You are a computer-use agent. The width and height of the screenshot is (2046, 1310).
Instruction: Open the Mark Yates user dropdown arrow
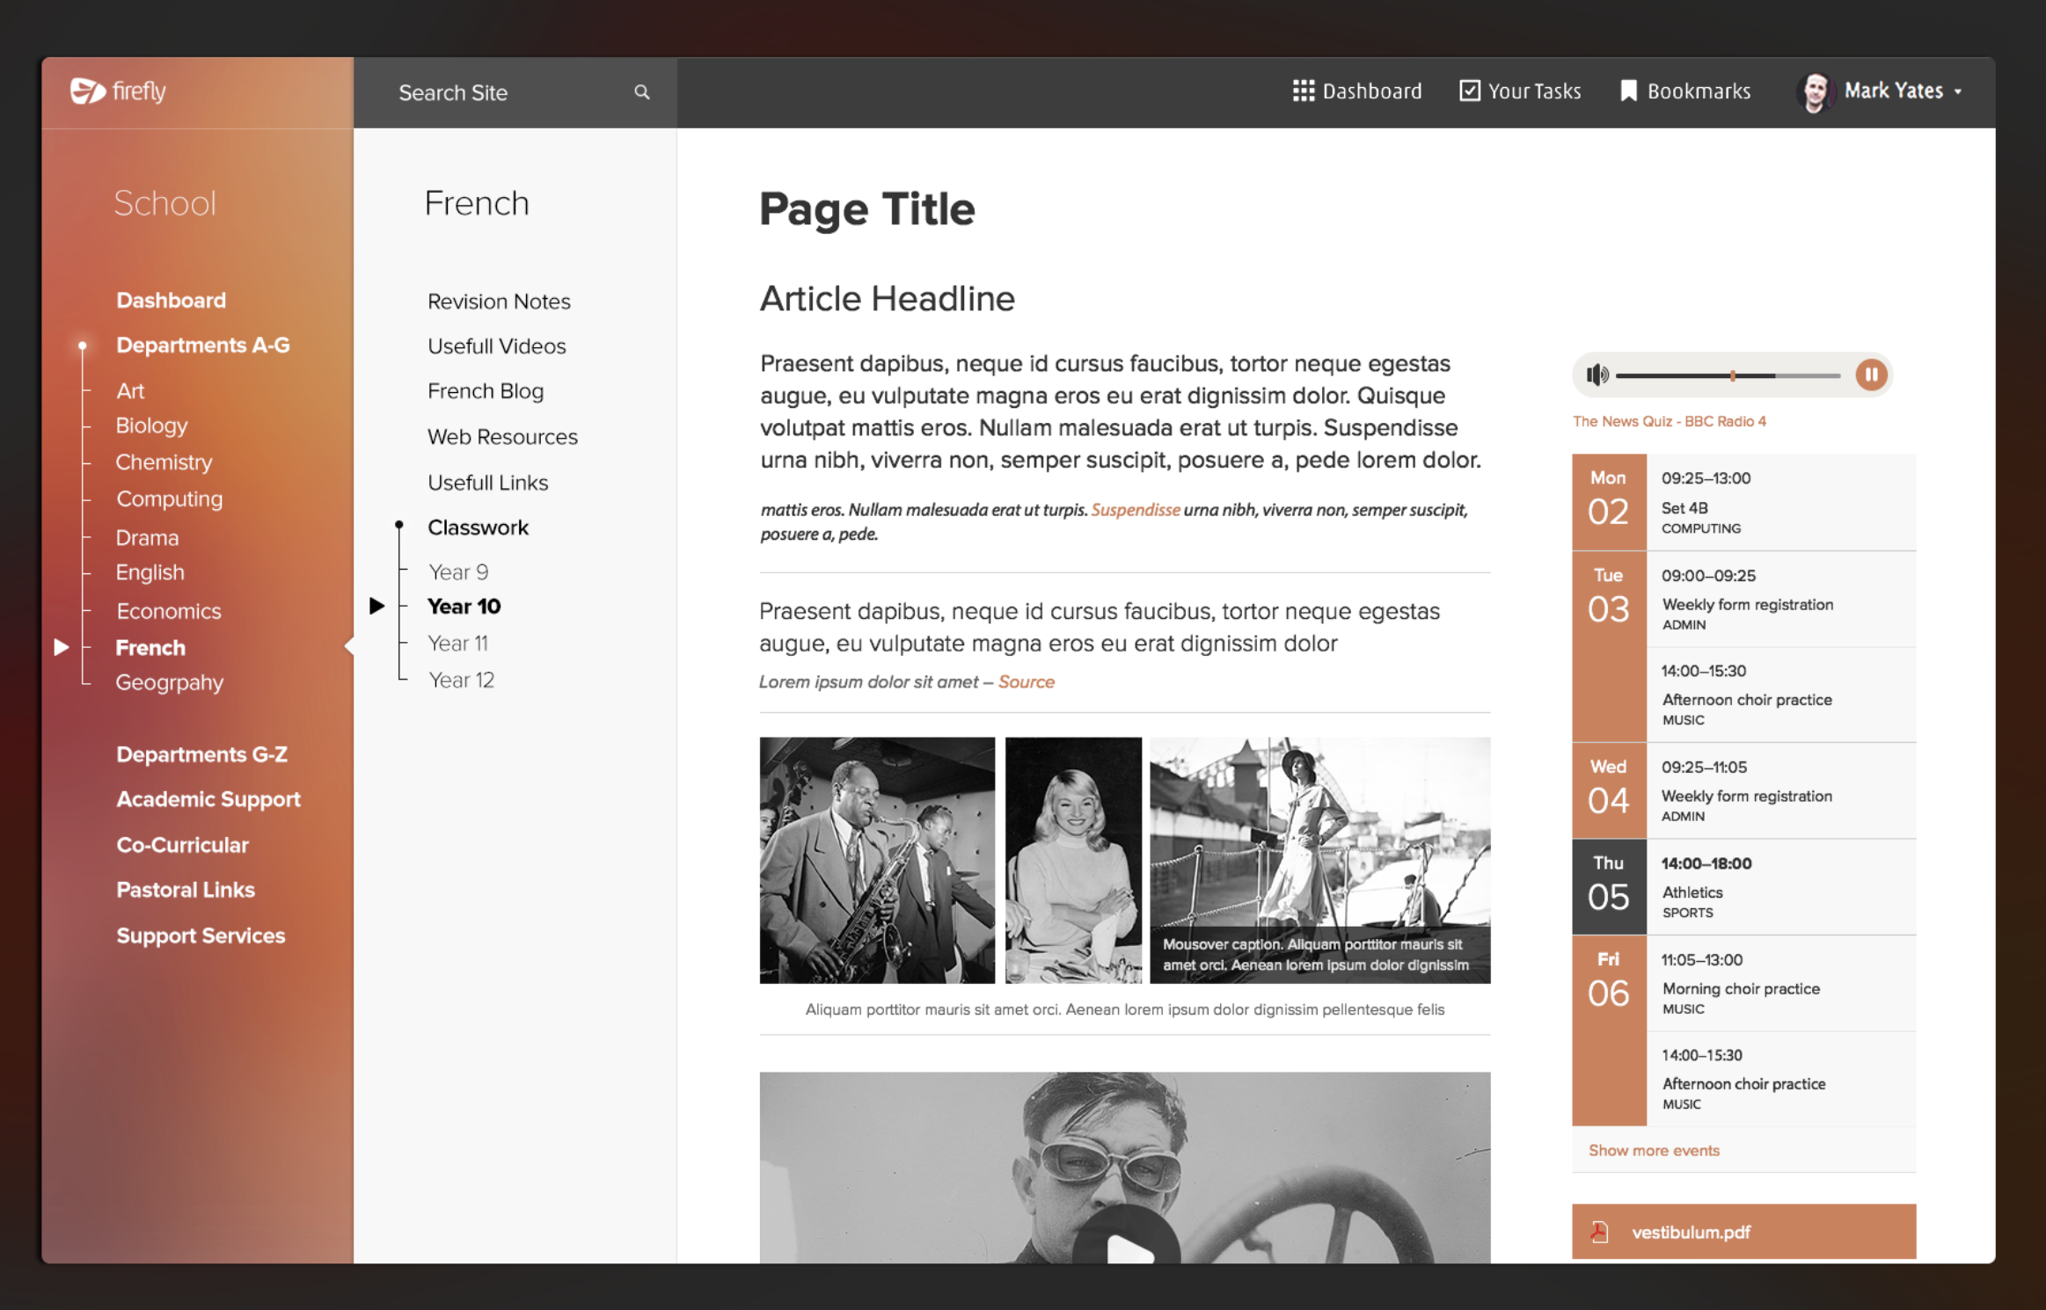(x=1958, y=91)
